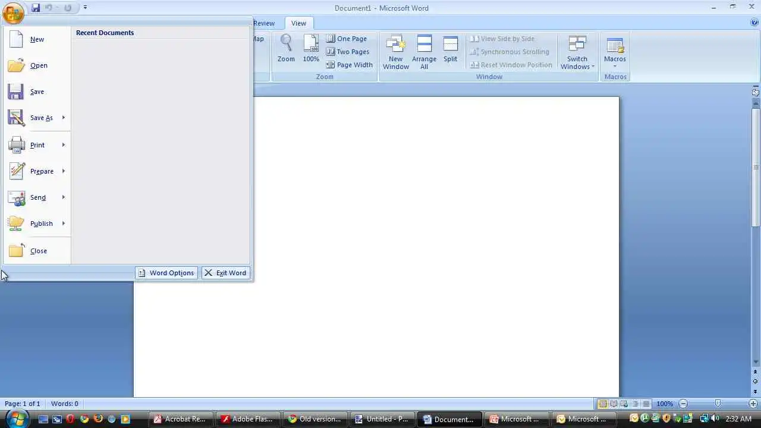Viewport: 761px width, 428px height.
Task: Click the Save icon in Quick Access Toolbar
Action: click(x=36, y=8)
